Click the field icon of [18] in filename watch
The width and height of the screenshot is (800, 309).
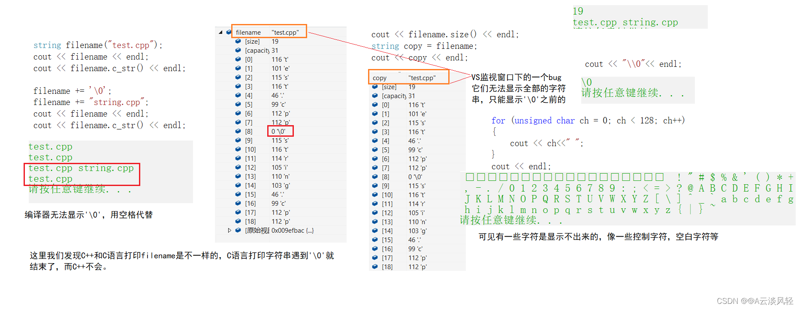click(238, 222)
